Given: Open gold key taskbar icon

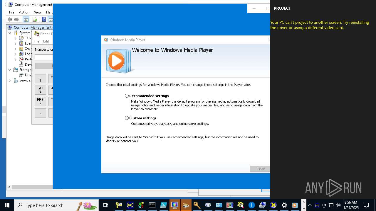Looking at the screenshot, I should coord(197,205).
